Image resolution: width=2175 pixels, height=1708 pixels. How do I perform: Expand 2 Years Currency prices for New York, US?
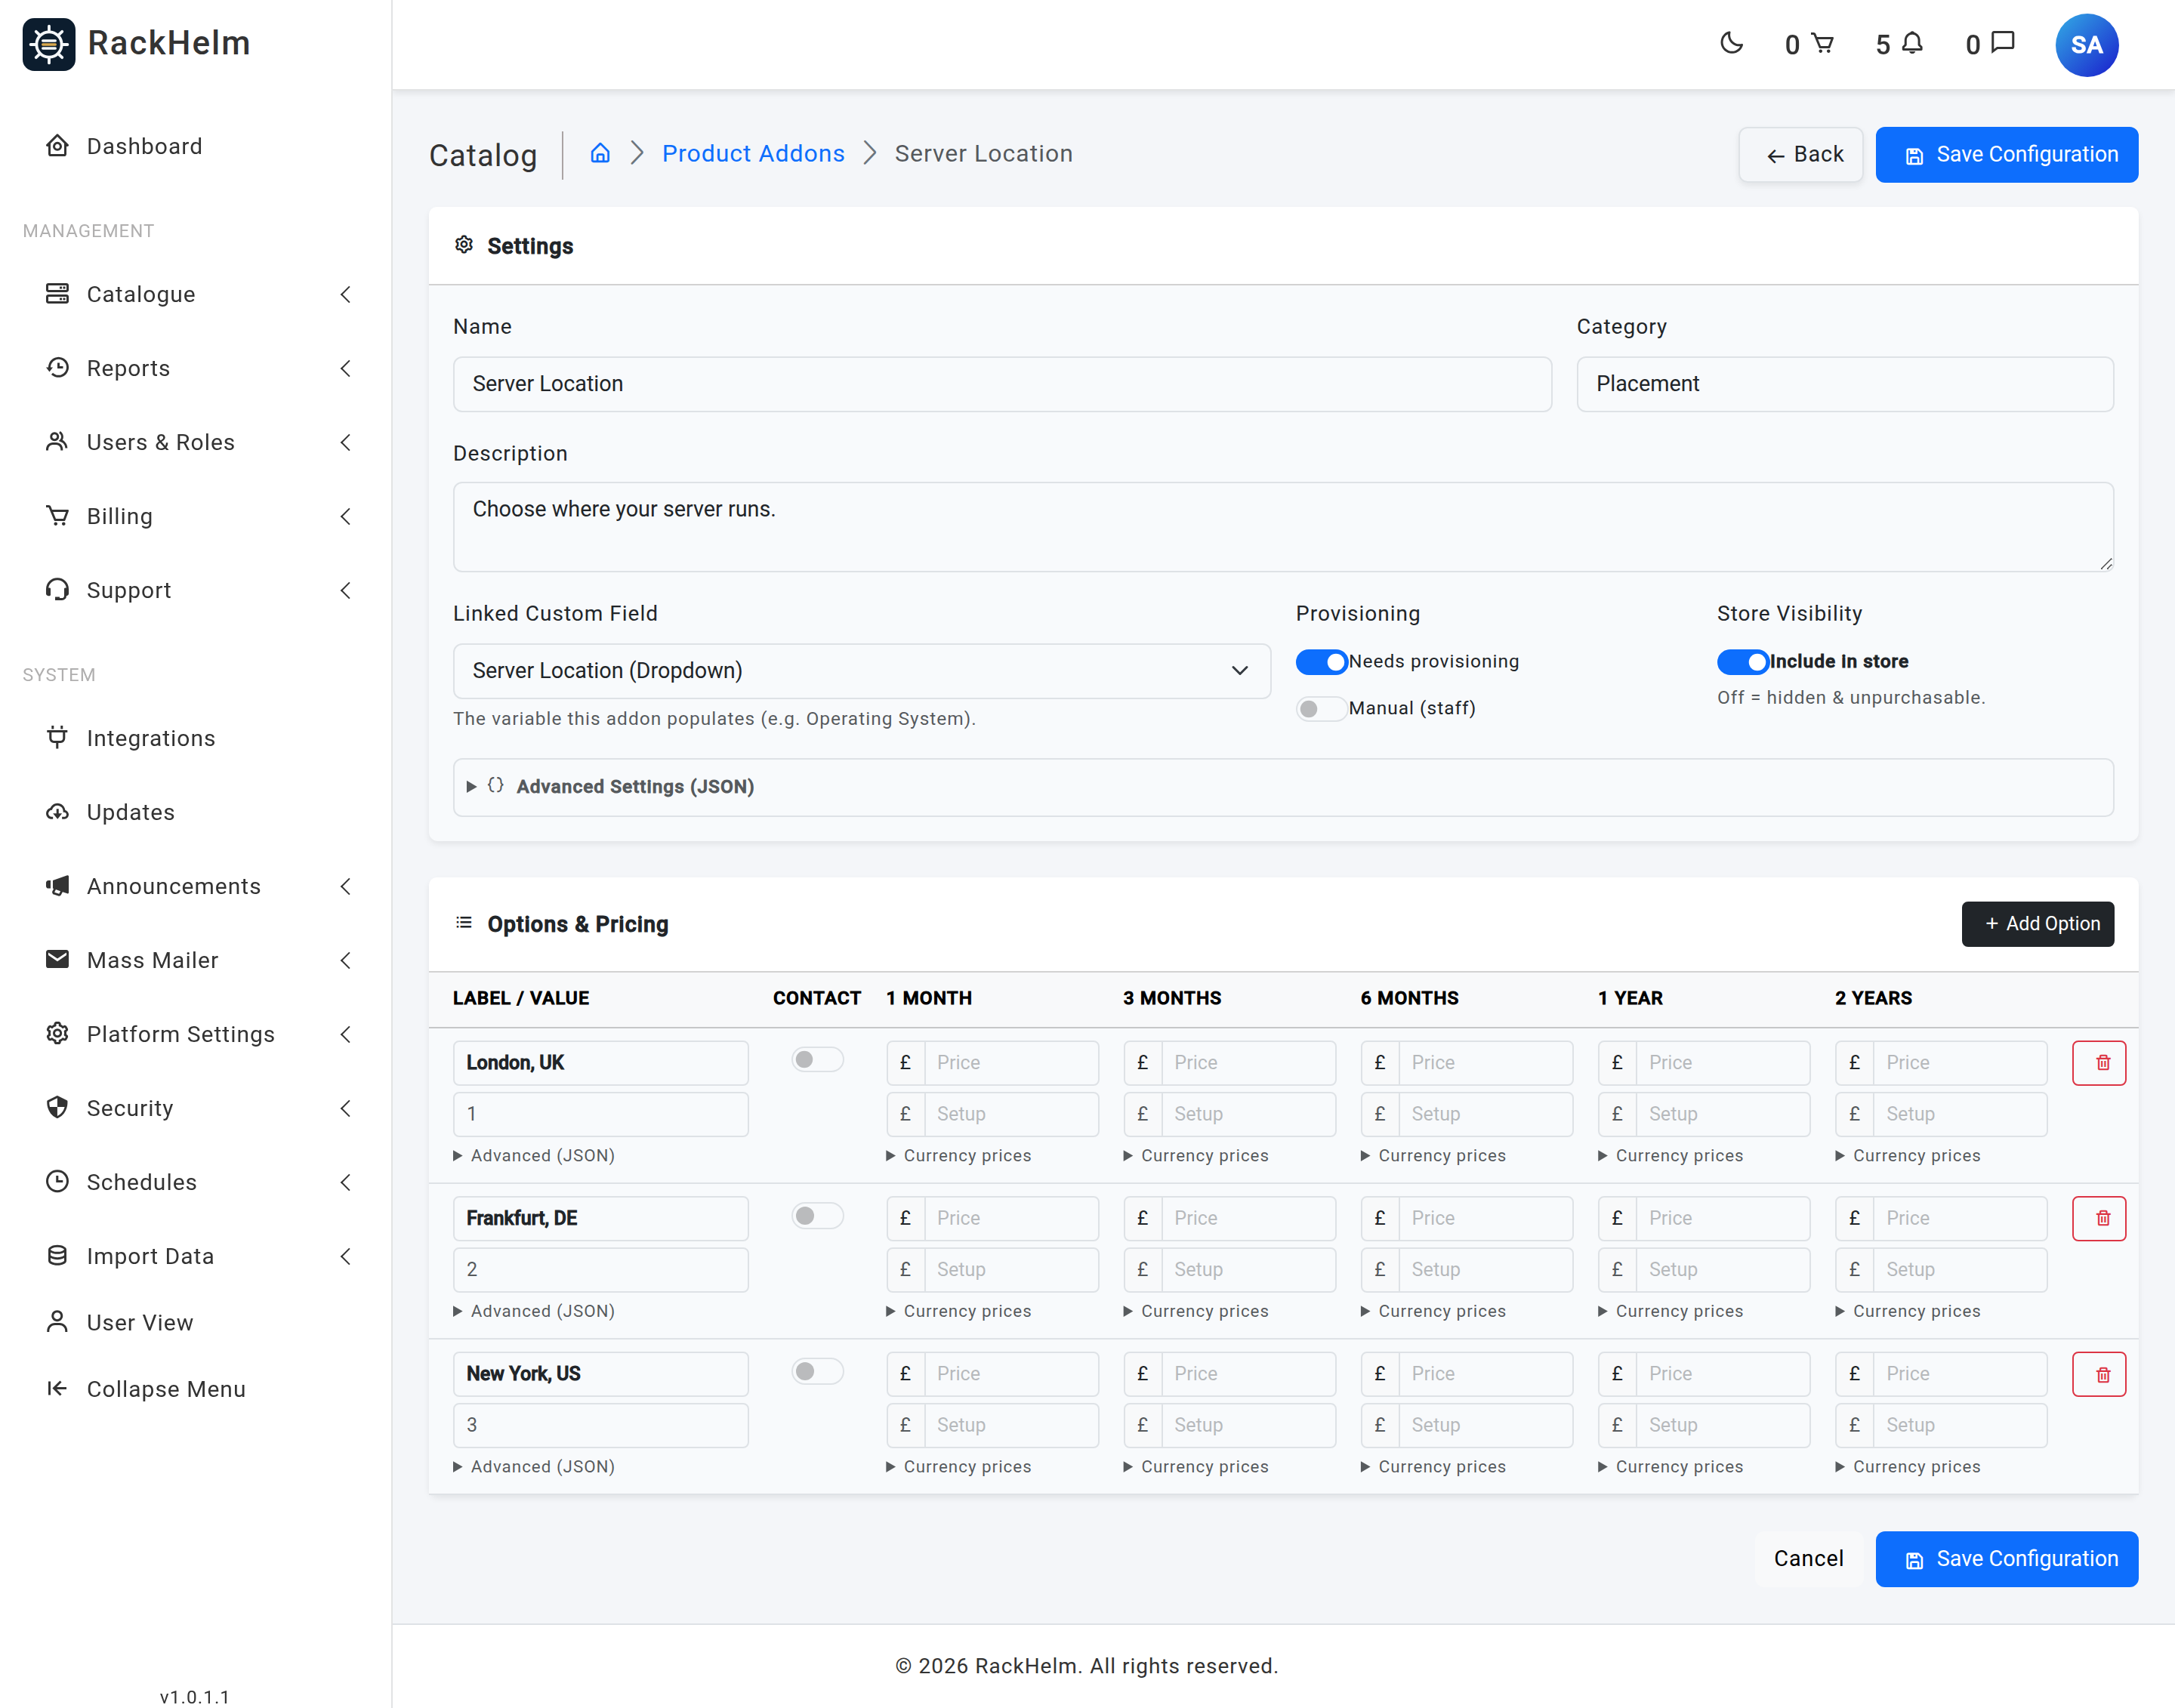pyautogui.click(x=1907, y=1466)
